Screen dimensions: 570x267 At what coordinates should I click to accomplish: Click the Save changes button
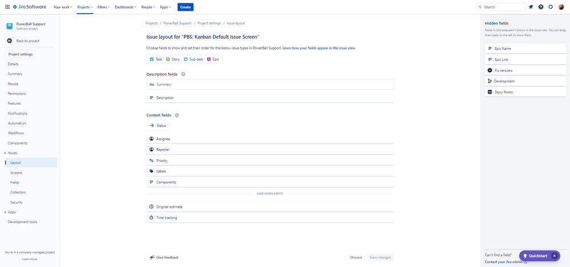[380, 257]
